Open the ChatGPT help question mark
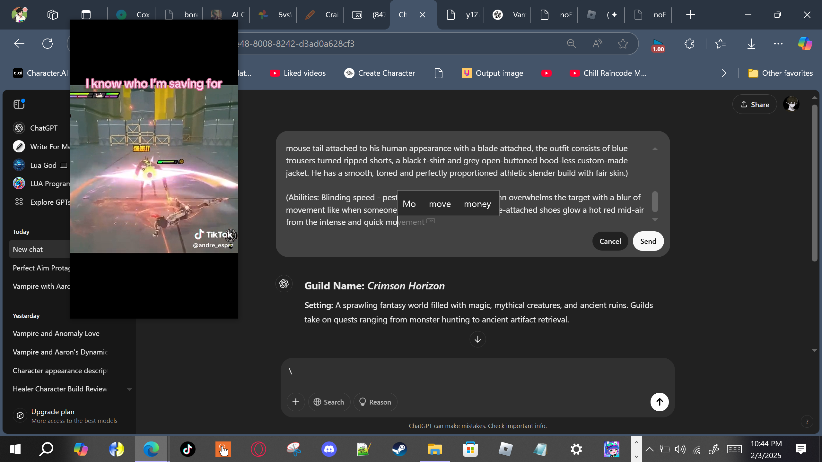The image size is (822, 462). pos(807,422)
